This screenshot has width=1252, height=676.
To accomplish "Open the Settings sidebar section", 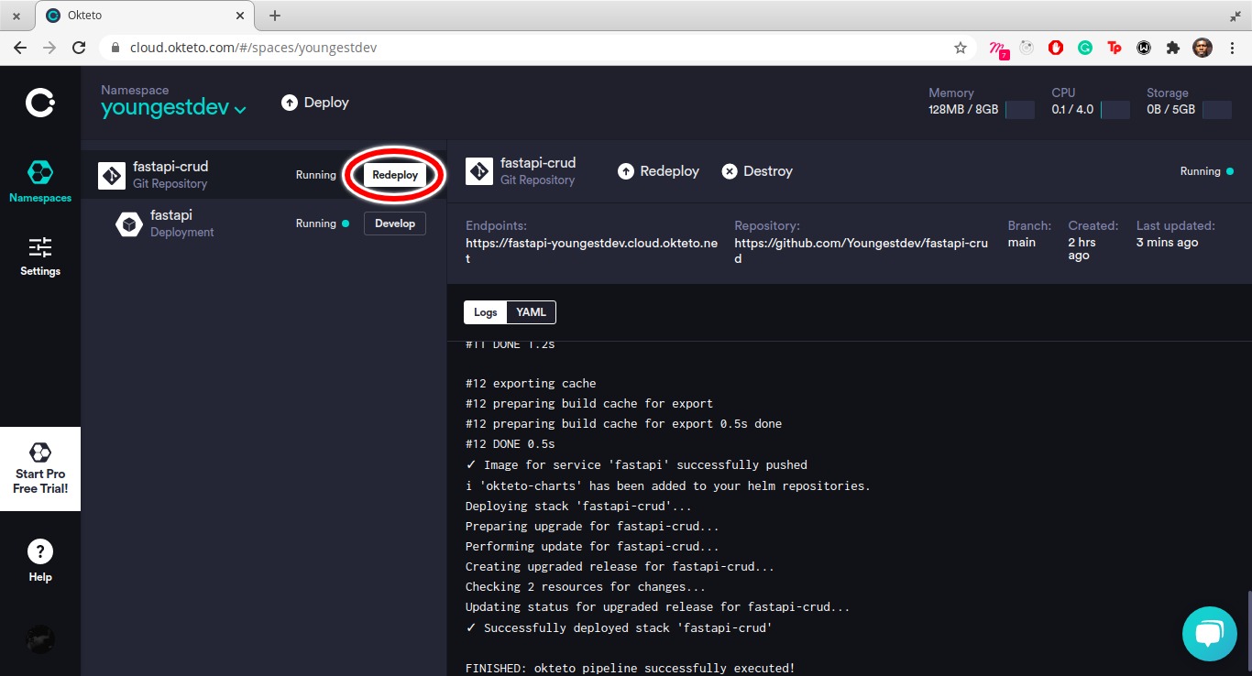I will pyautogui.click(x=40, y=256).
